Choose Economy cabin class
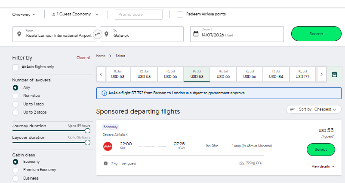This screenshot has height=183, width=345. 15,162
